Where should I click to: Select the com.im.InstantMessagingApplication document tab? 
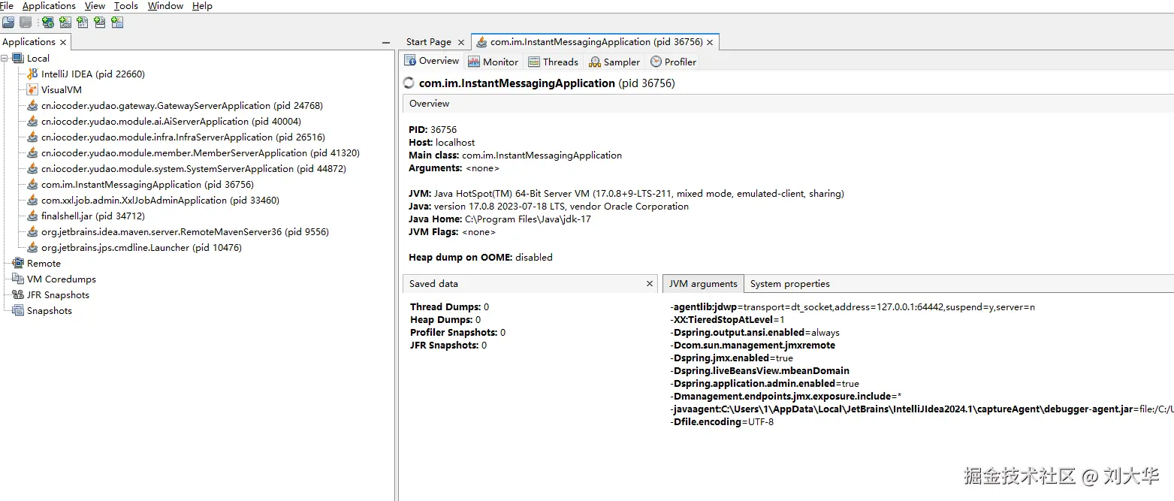point(596,42)
